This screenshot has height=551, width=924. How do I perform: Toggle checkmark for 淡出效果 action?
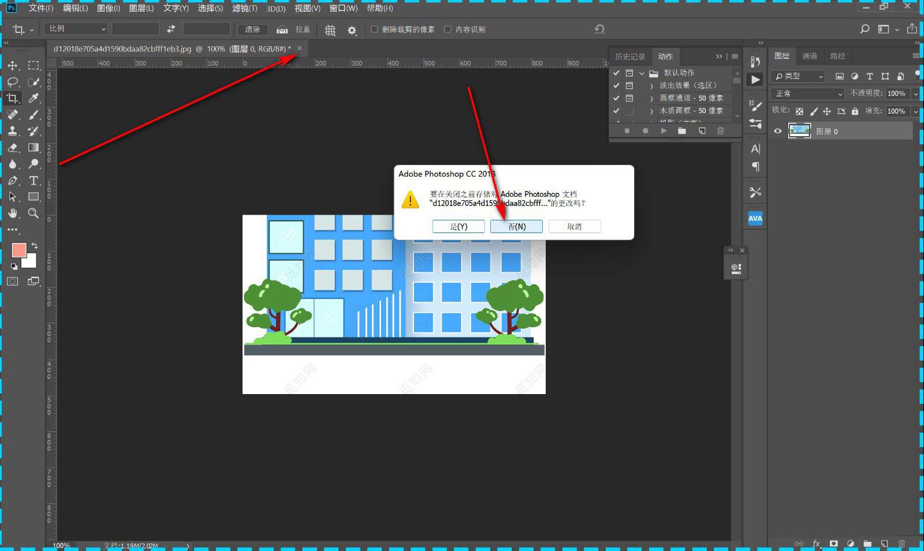click(x=616, y=85)
